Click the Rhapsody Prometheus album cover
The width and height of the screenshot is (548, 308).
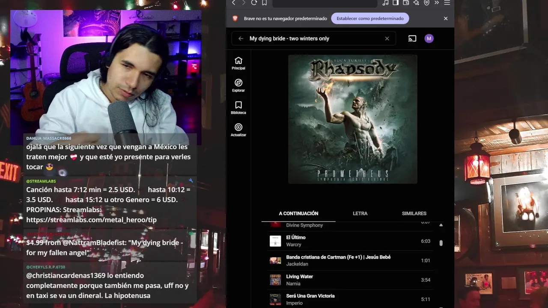point(353,119)
